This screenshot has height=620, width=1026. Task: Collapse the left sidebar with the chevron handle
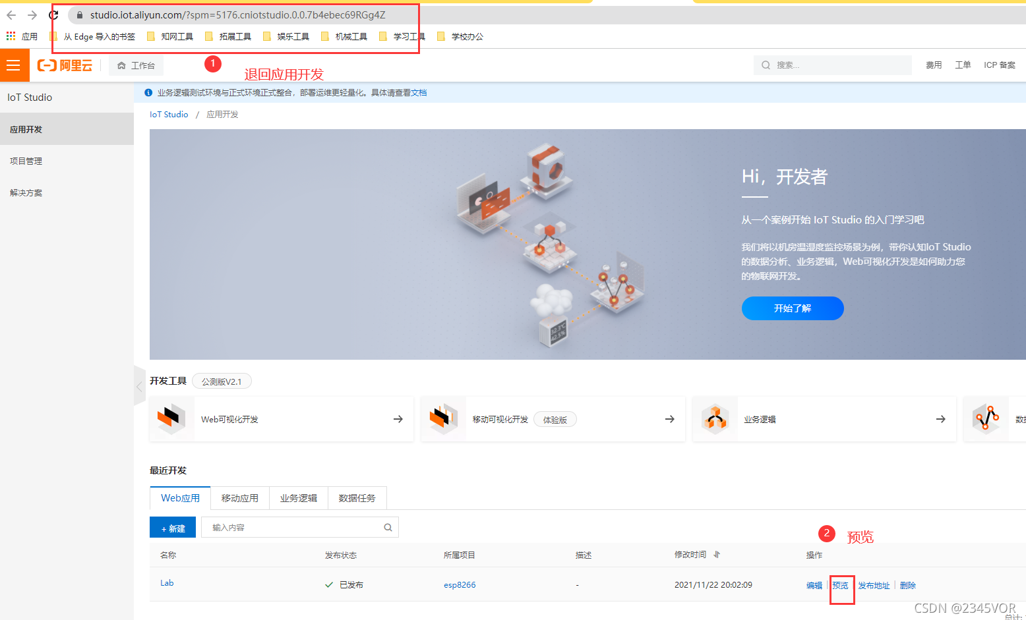tap(139, 387)
